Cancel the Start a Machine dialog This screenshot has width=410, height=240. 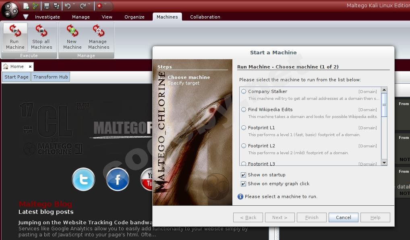343,217
